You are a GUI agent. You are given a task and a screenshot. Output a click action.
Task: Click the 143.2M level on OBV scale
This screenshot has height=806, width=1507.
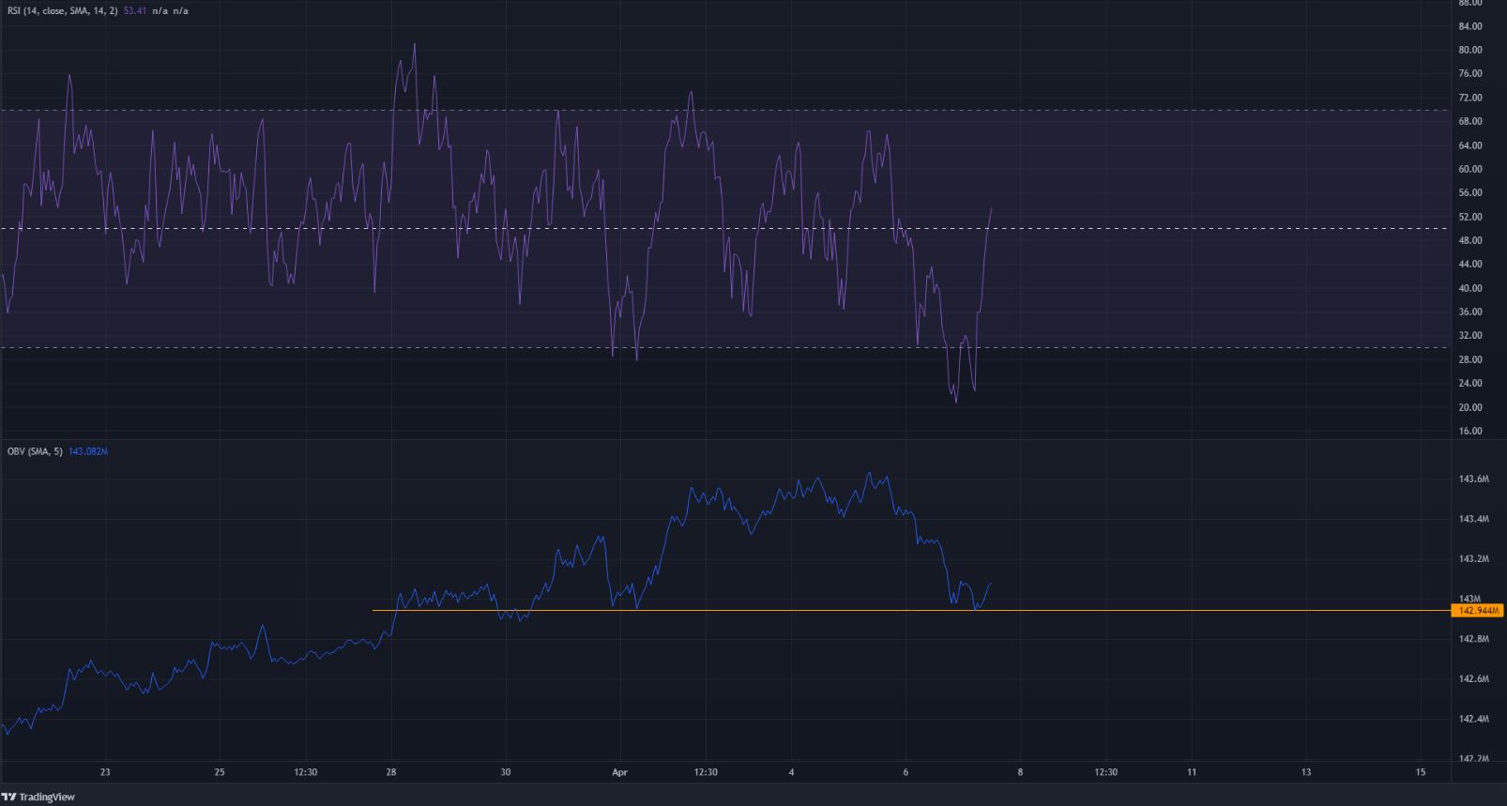1474,558
